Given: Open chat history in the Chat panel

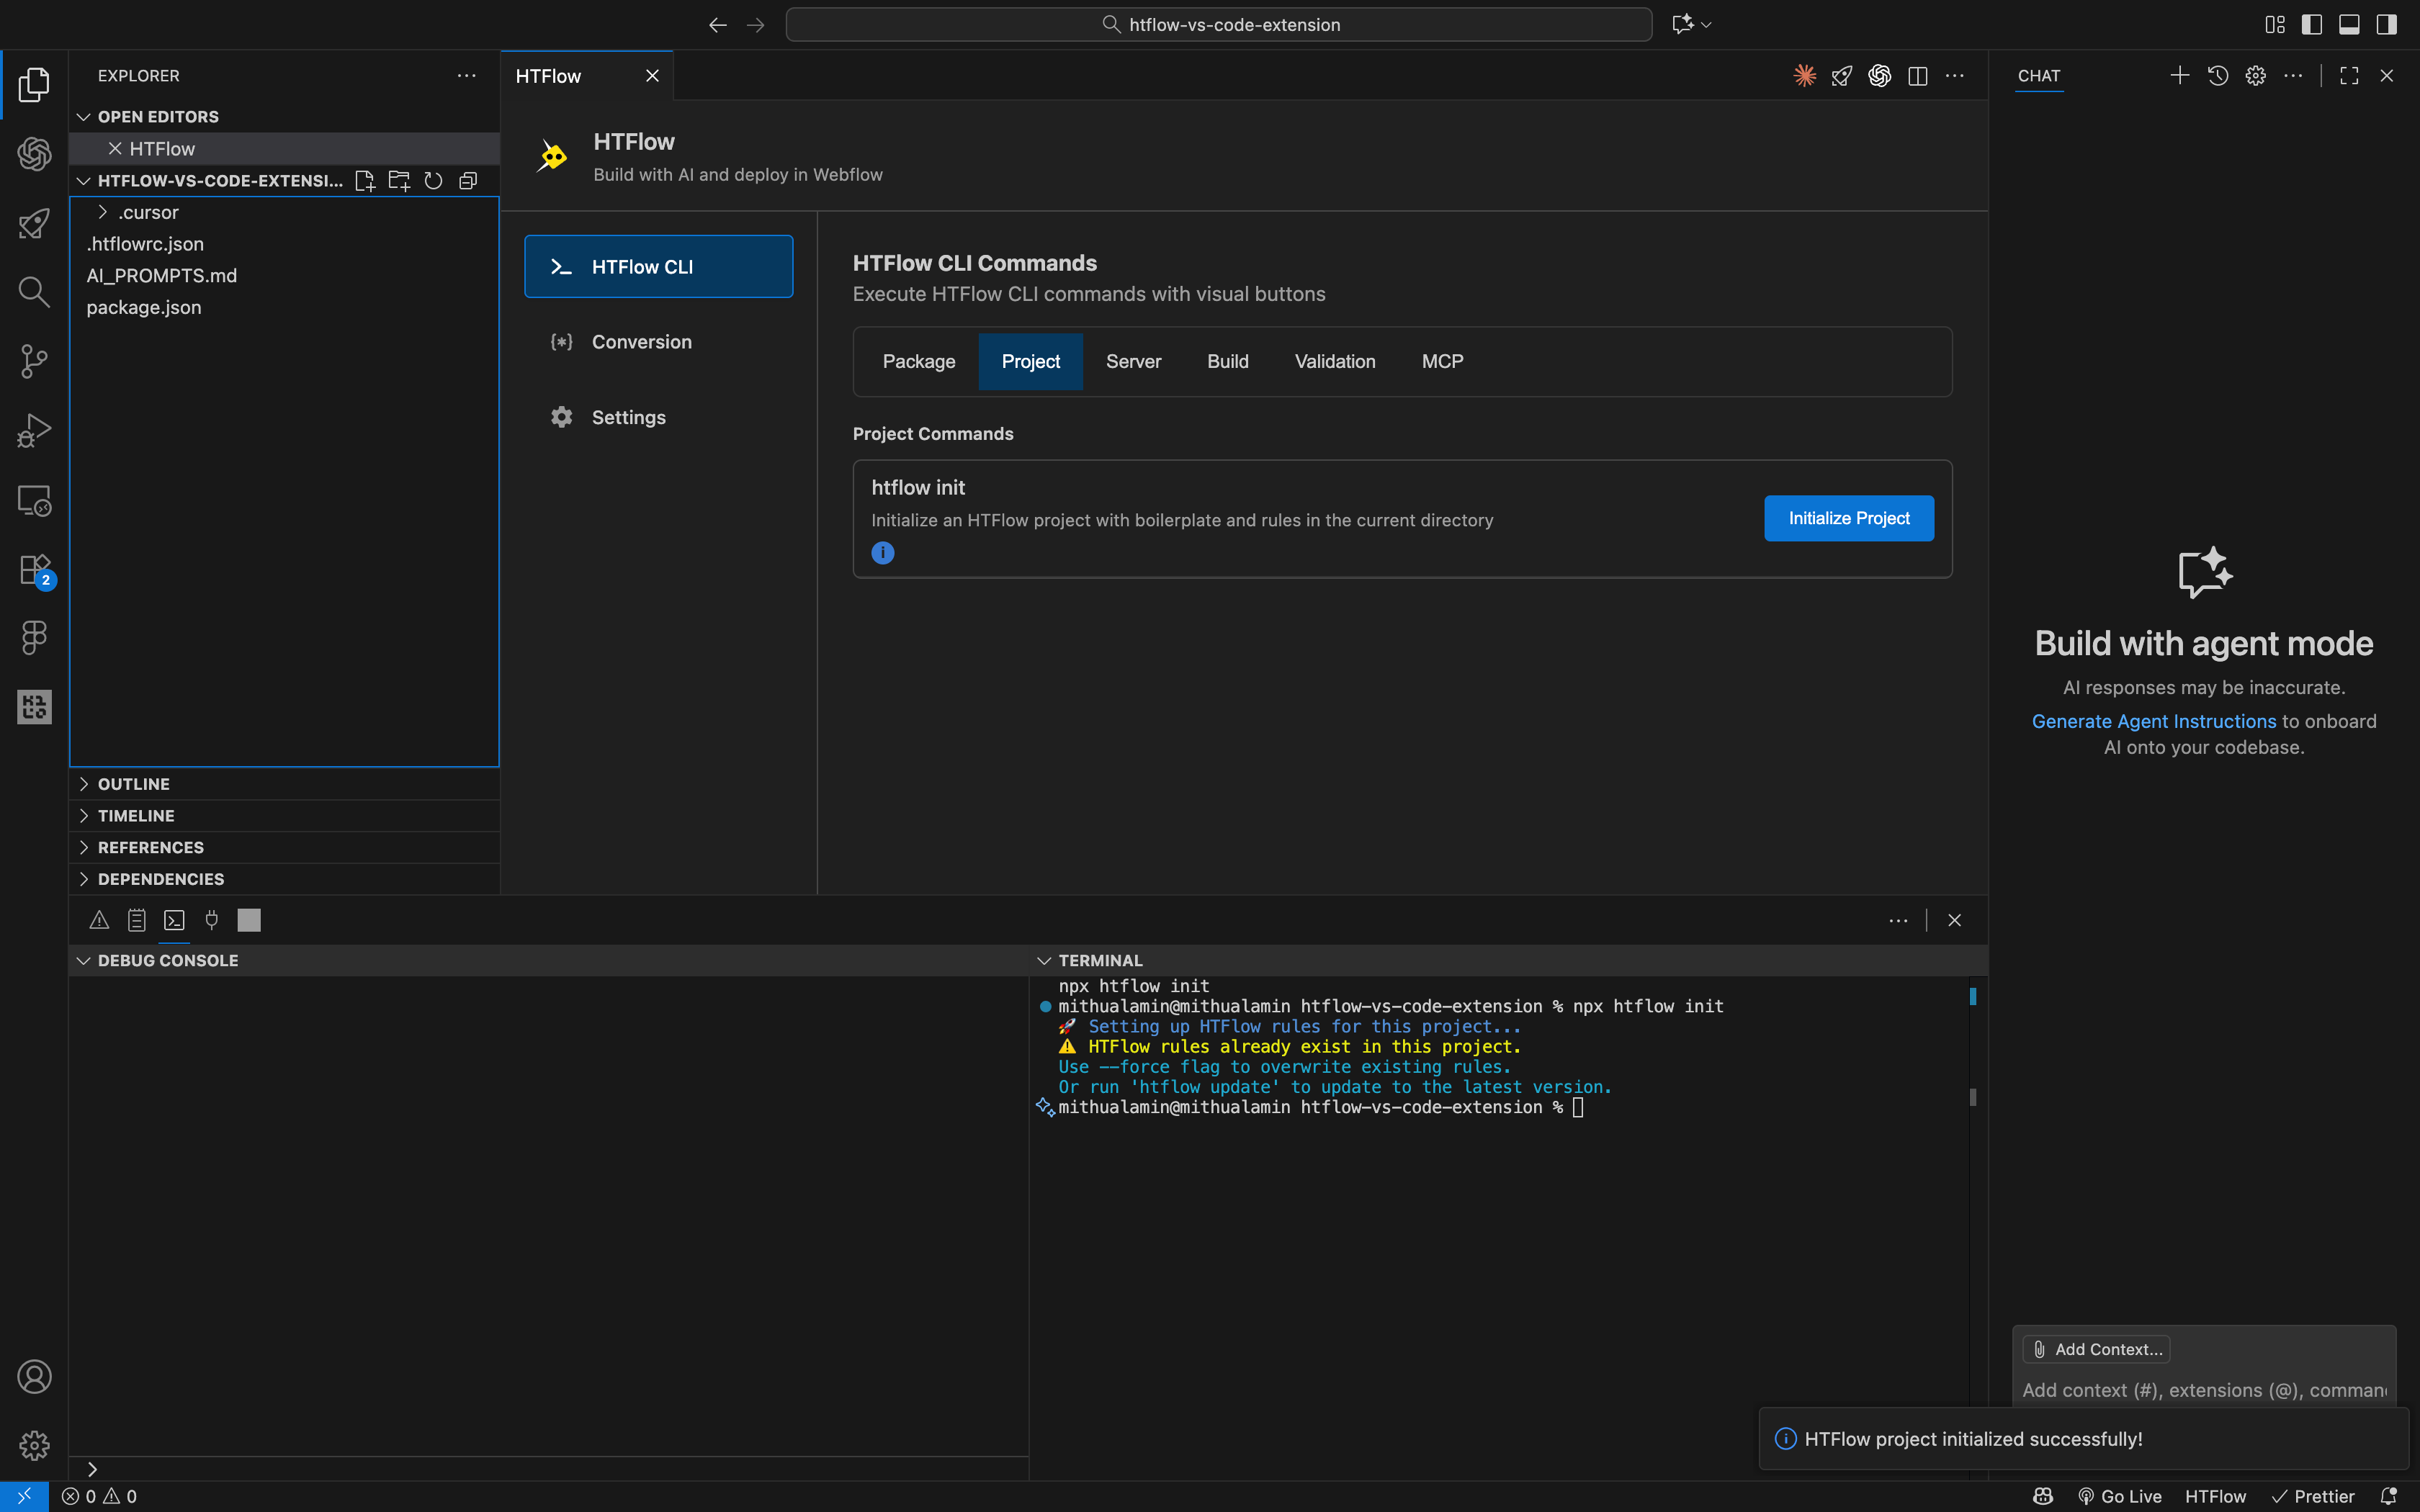Looking at the screenshot, I should tap(2217, 75).
